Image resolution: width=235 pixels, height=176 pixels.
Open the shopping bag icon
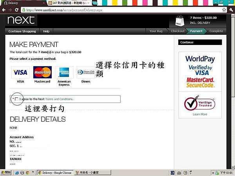(180, 21)
